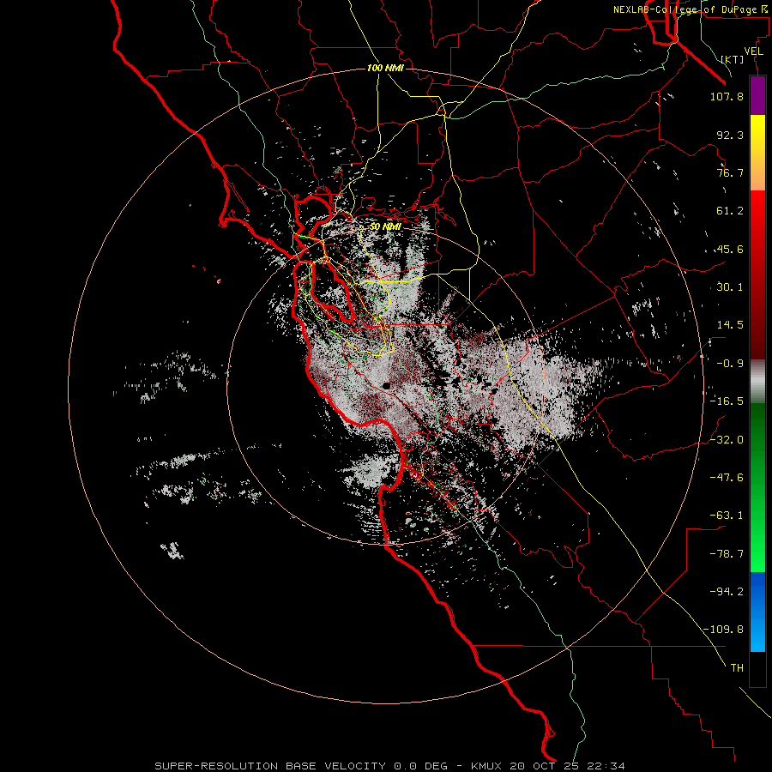Click the 50 NMI range ring label

point(385,226)
